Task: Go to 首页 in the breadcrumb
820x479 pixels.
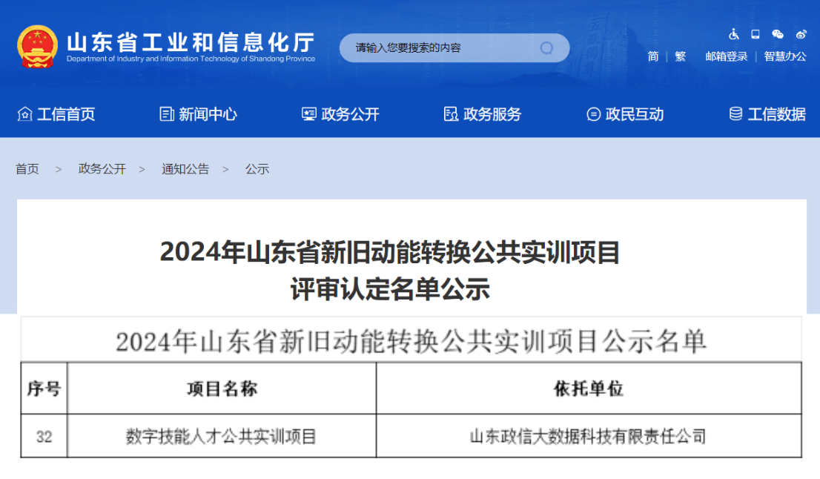Action: 27,169
